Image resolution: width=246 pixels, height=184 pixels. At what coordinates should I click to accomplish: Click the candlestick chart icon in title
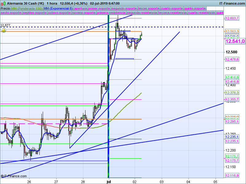click(3, 3)
